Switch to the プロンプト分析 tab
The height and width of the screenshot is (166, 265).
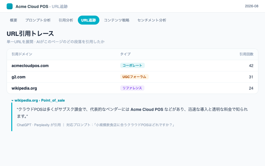click(38, 20)
